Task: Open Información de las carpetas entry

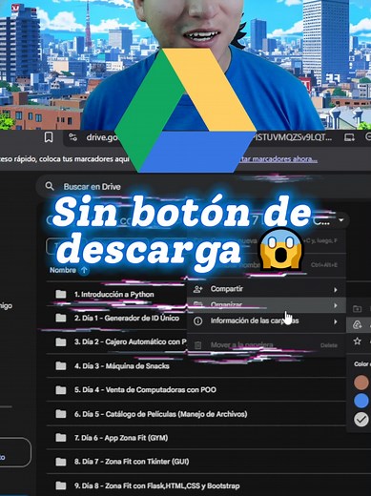Action: (x=266, y=321)
